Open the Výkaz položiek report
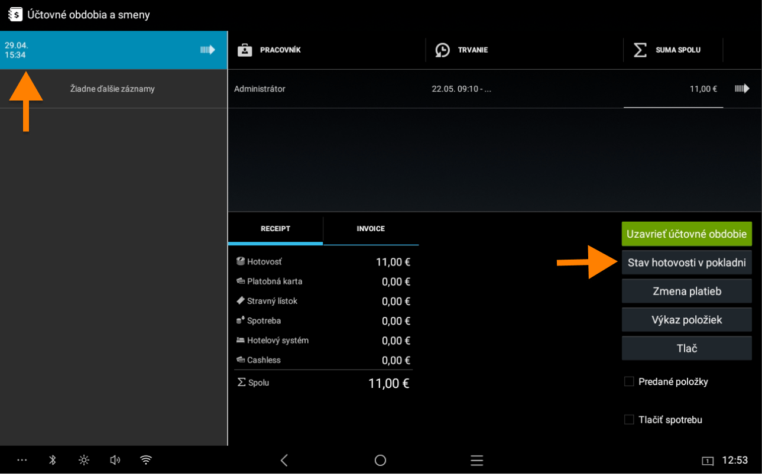 pyautogui.click(x=686, y=320)
